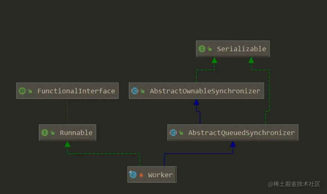Click the annotation @ icon on FunctionalInterface
The image size is (327, 194).
[22, 91]
